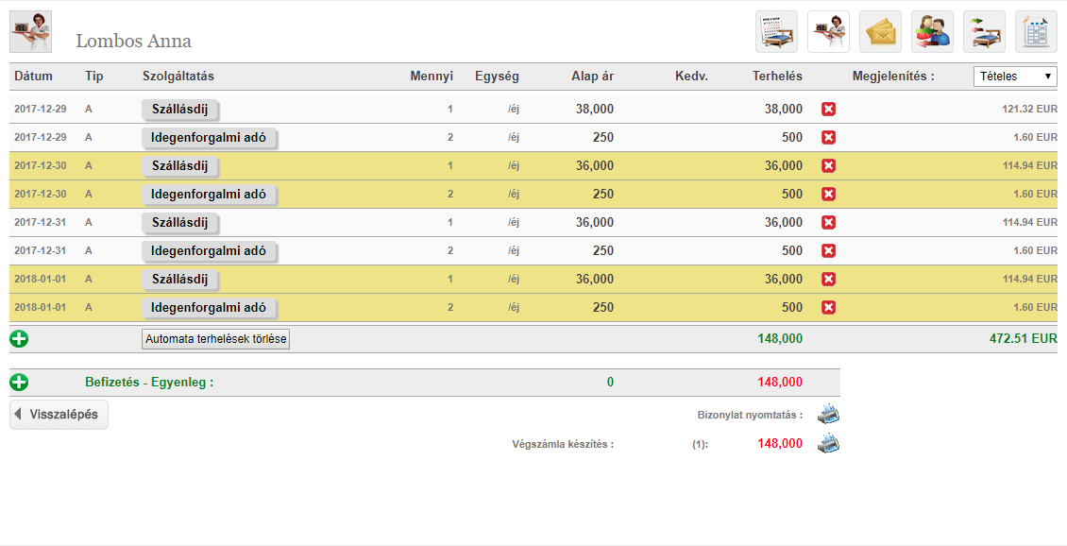The image size is (1067, 546).
Task: Click the green plus to add a charge
Action: [x=19, y=338]
